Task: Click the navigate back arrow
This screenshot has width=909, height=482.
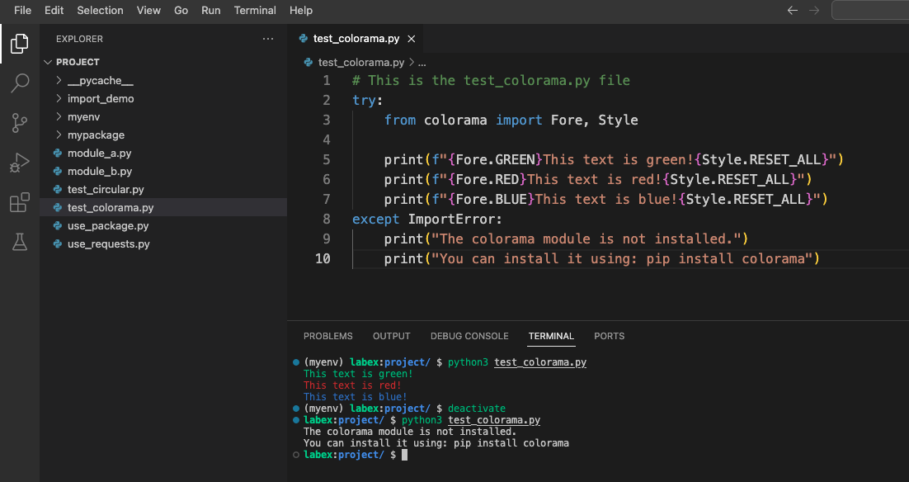Action: (792, 10)
